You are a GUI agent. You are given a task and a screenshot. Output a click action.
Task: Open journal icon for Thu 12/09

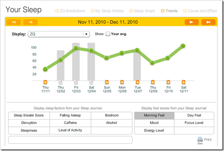[153, 82]
